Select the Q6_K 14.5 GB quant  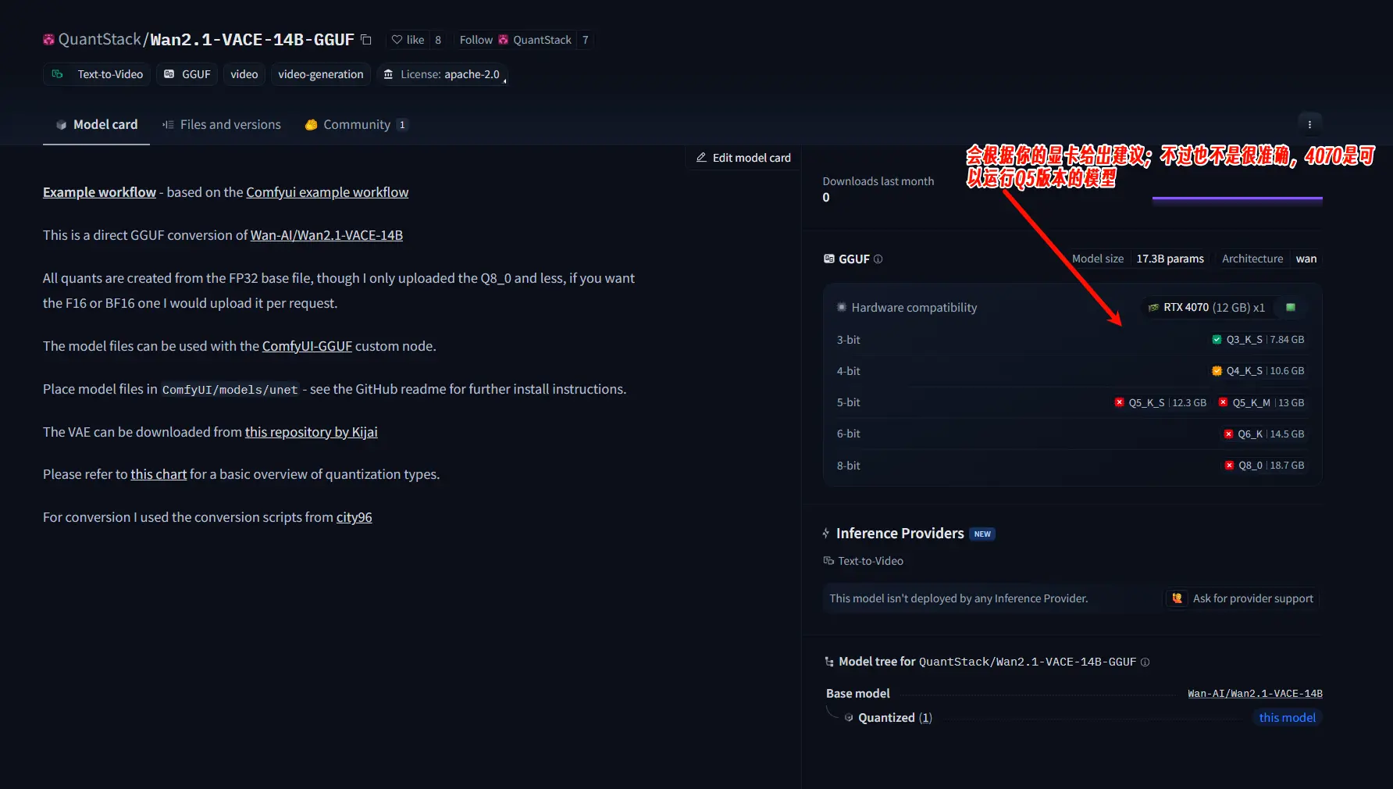click(1264, 434)
